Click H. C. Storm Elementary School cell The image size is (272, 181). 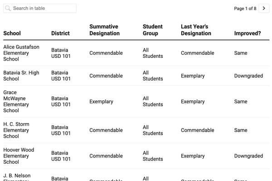click(16, 130)
